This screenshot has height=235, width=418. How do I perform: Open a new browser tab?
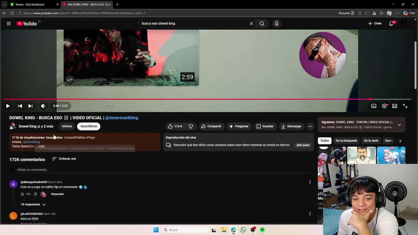[x=117, y=4]
